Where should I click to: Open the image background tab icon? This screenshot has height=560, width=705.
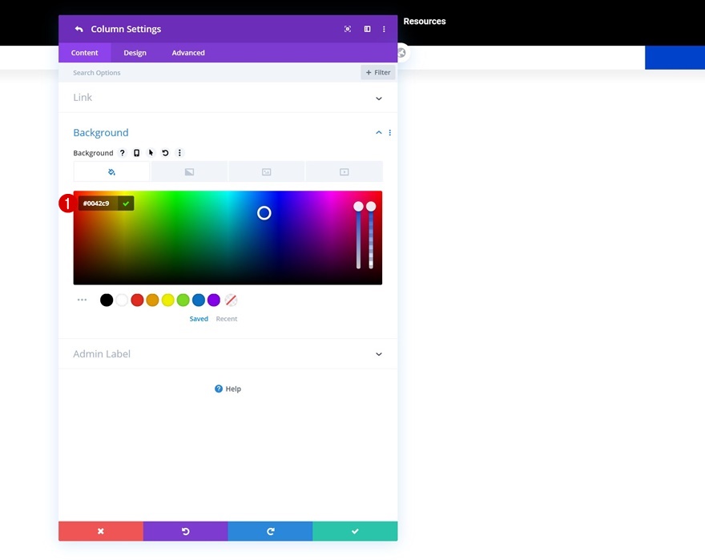[266, 171]
